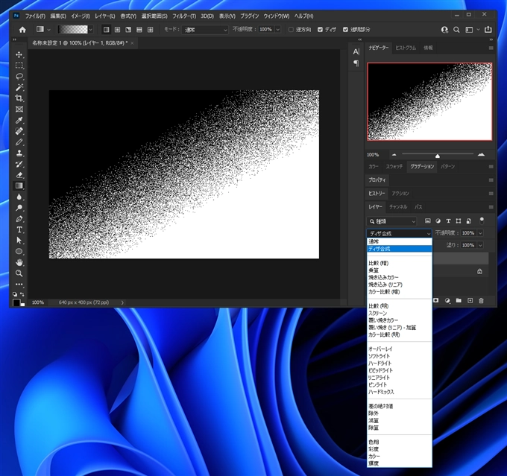Select the Zoom tool in toolbar
The image size is (507, 476).
pyautogui.click(x=19, y=273)
